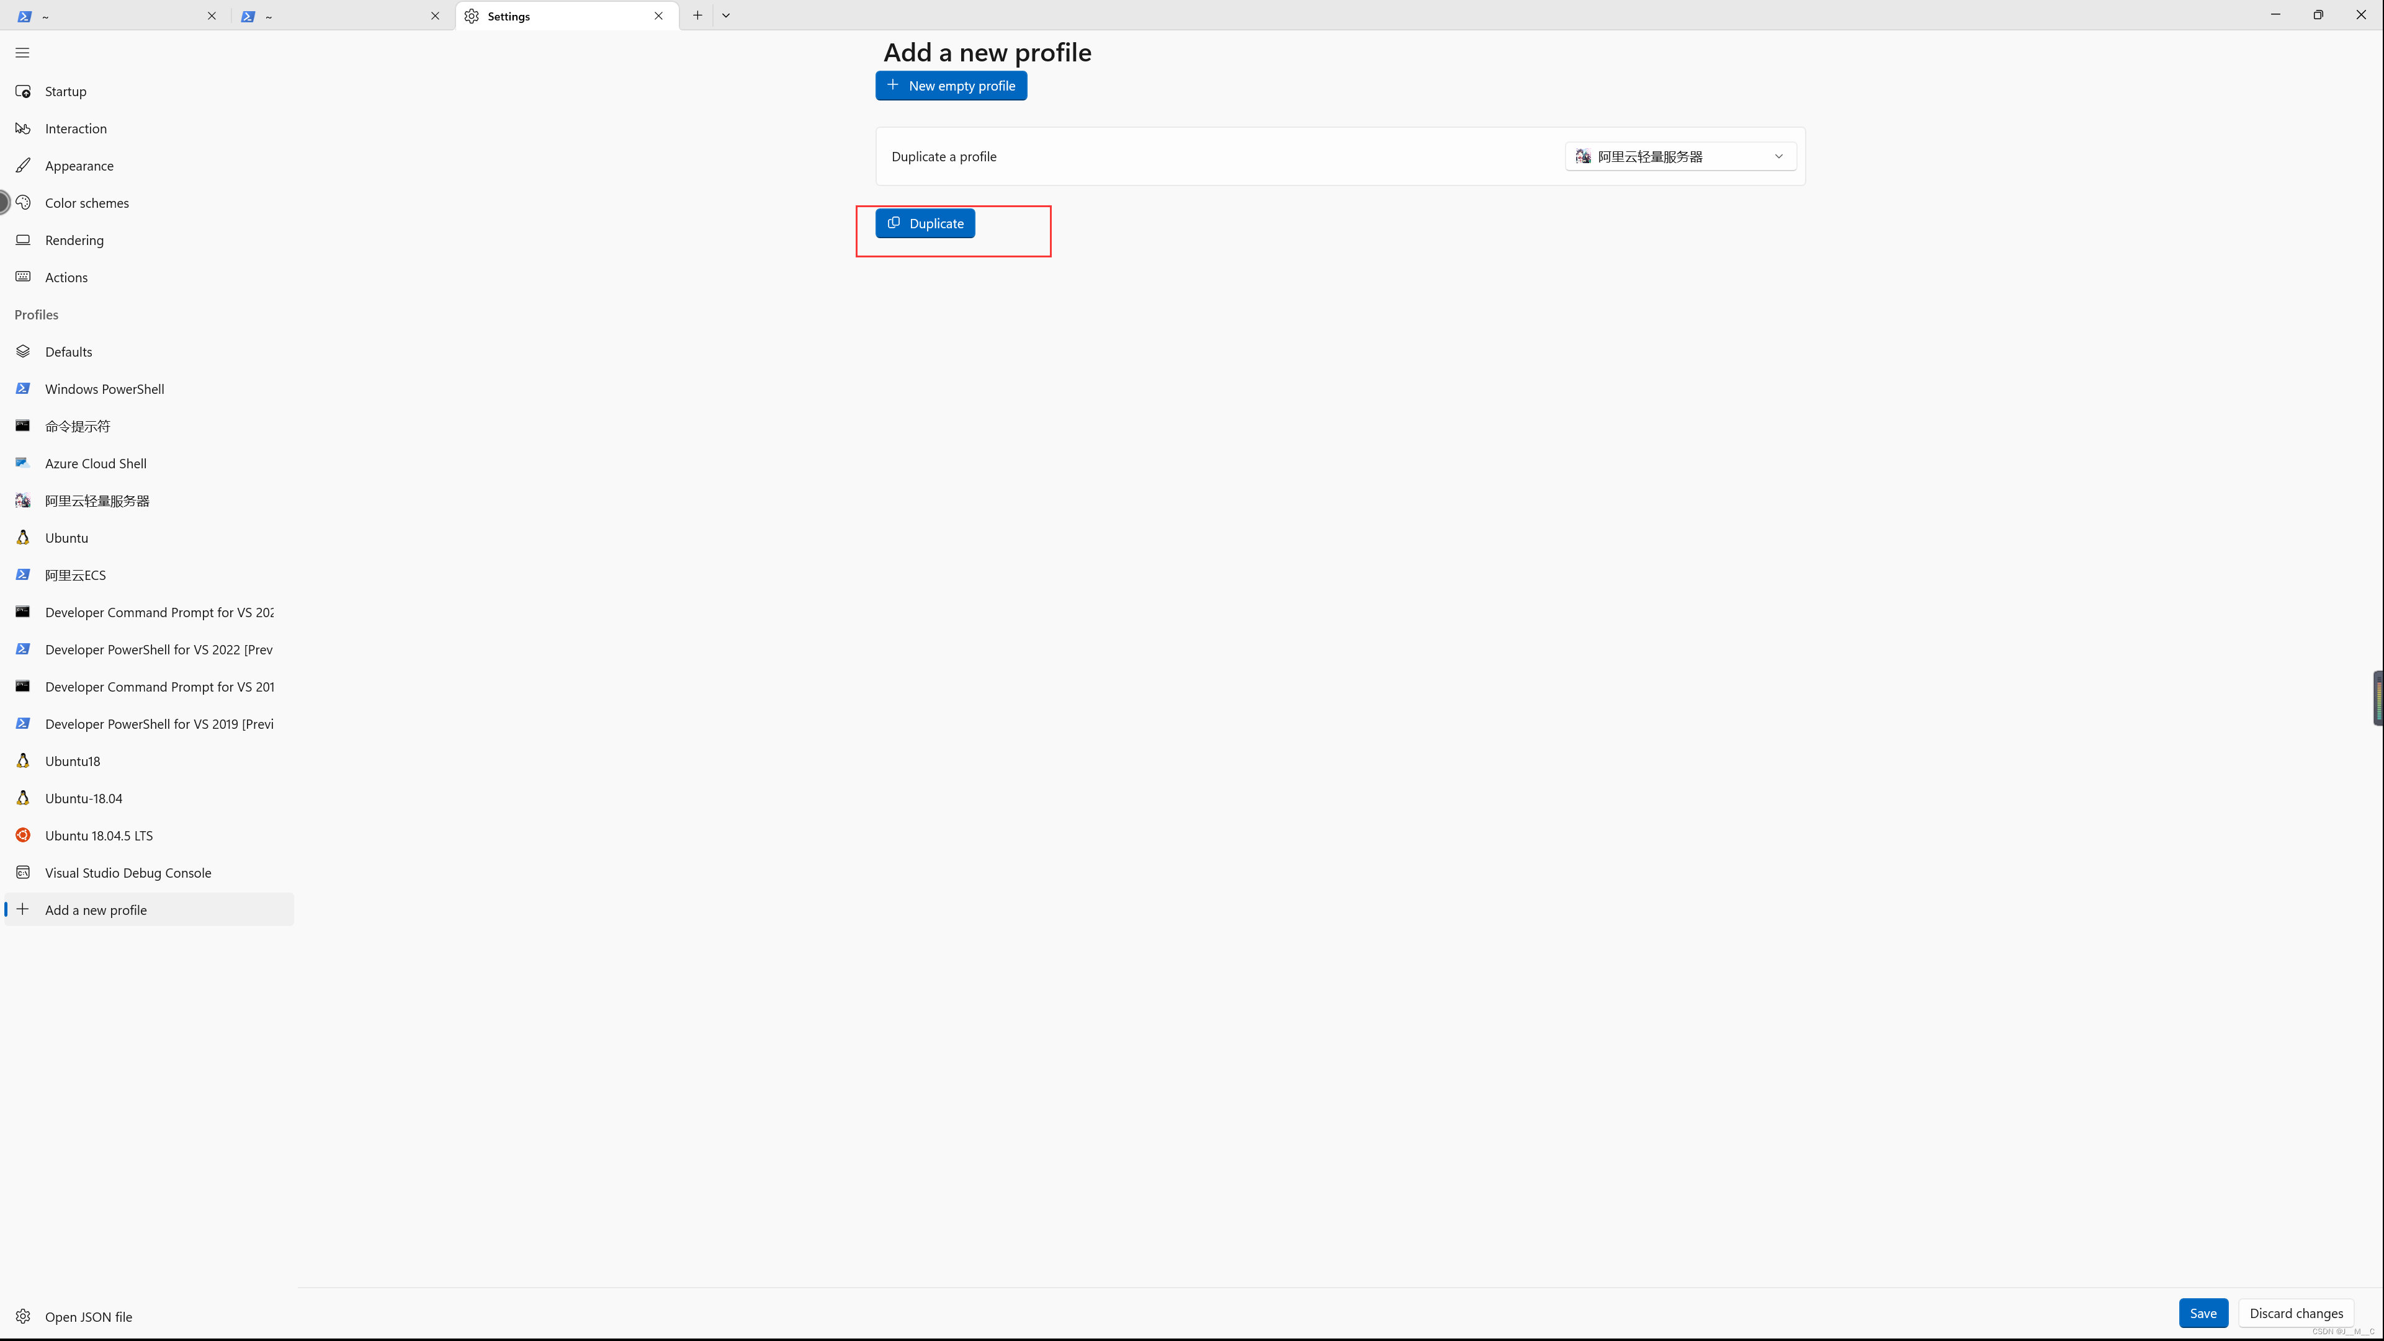Open the Interaction settings icon
Viewport: 2384px width, 1341px height.
coord(23,128)
